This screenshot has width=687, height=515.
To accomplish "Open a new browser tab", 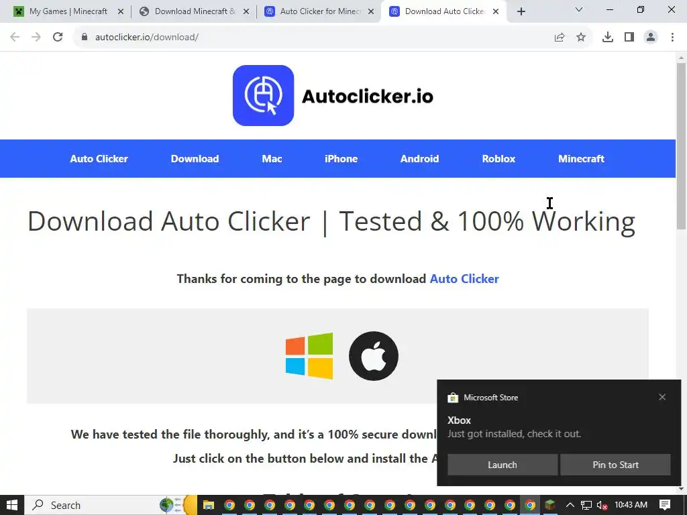I will [x=521, y=12].
